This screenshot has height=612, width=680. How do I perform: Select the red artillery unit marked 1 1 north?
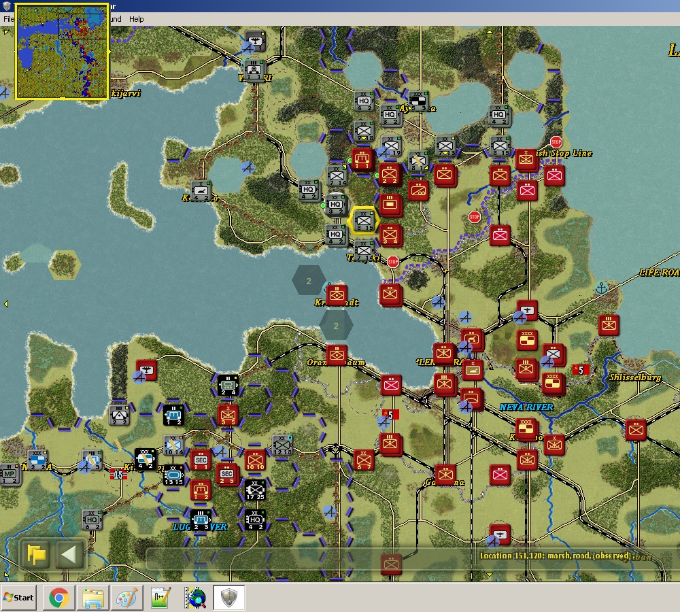tap(362, 159)
